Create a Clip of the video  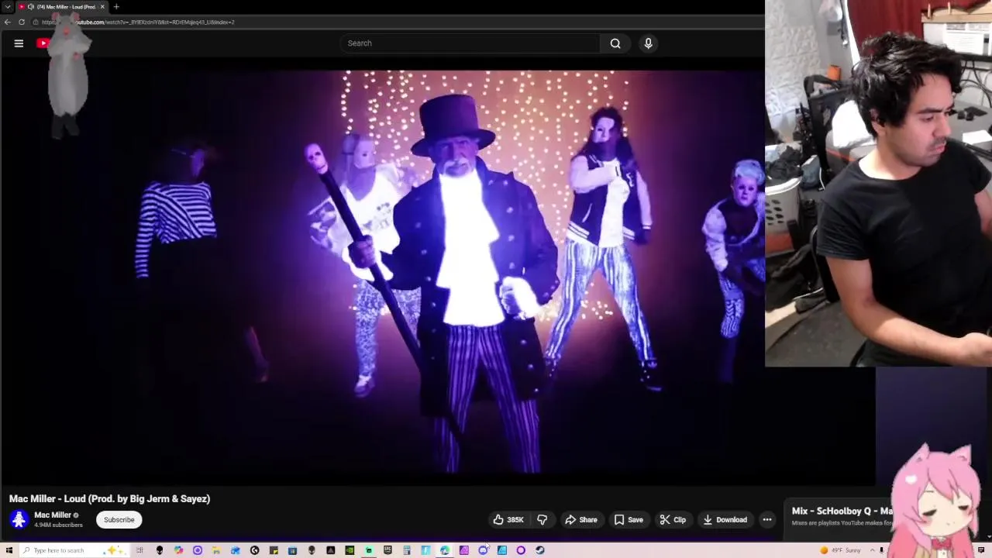673,520
